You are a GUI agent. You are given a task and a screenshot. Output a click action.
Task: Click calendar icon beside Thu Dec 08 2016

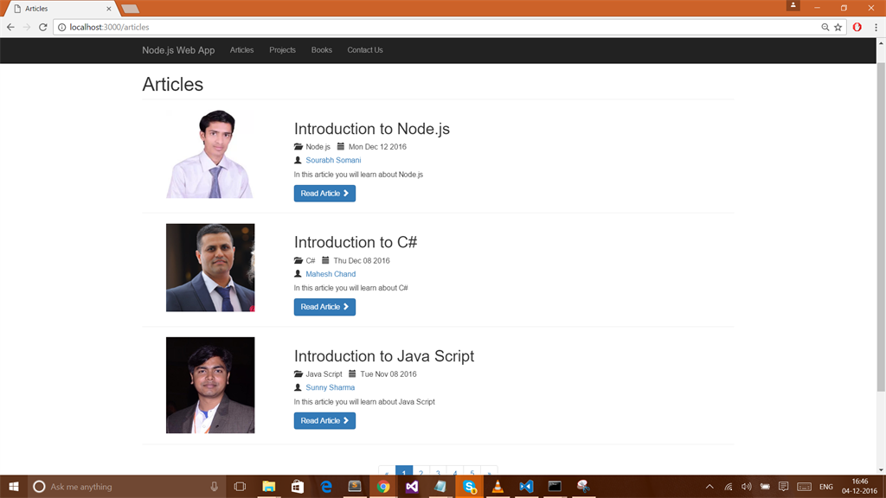click(x=325, y=261)
